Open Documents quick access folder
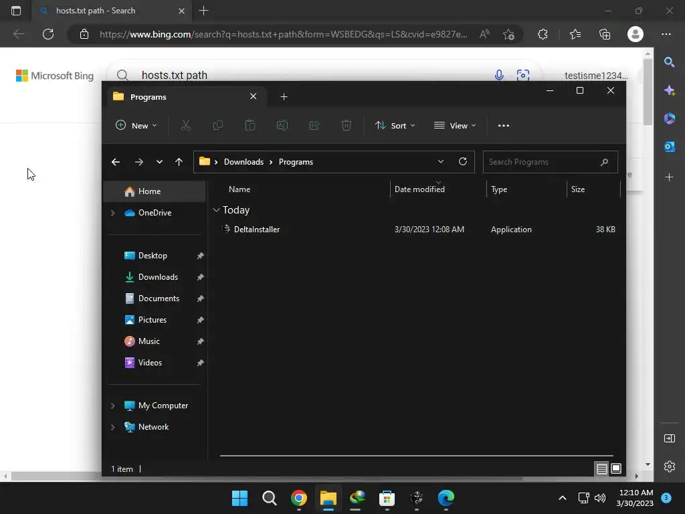 (155, 298)
